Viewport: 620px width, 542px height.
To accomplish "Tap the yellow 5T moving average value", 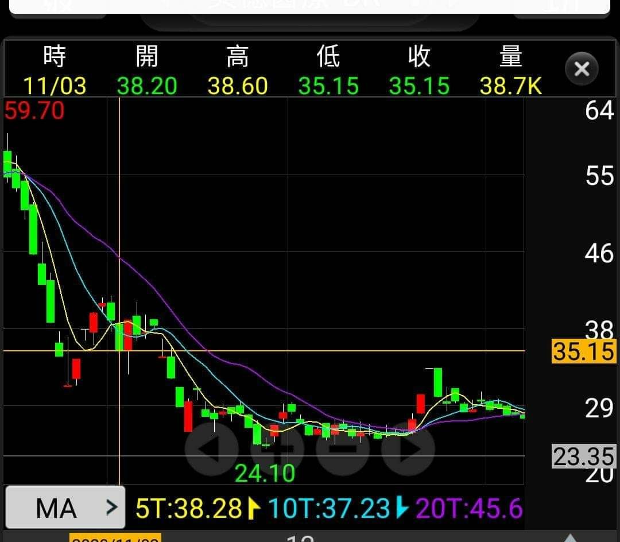I will [188, 509].
